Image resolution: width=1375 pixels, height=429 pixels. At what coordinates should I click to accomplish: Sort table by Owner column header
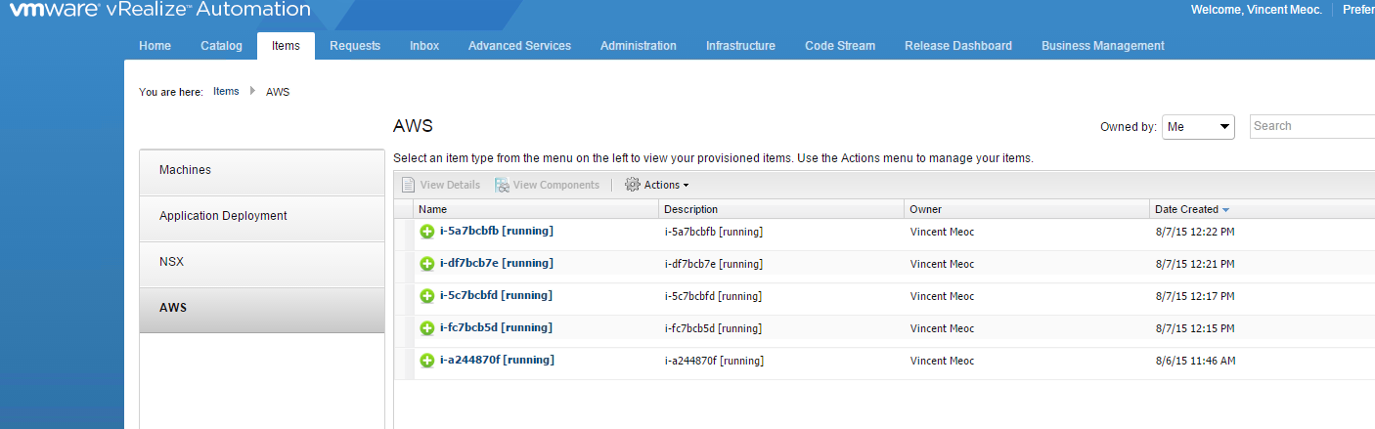click(925, 209)
